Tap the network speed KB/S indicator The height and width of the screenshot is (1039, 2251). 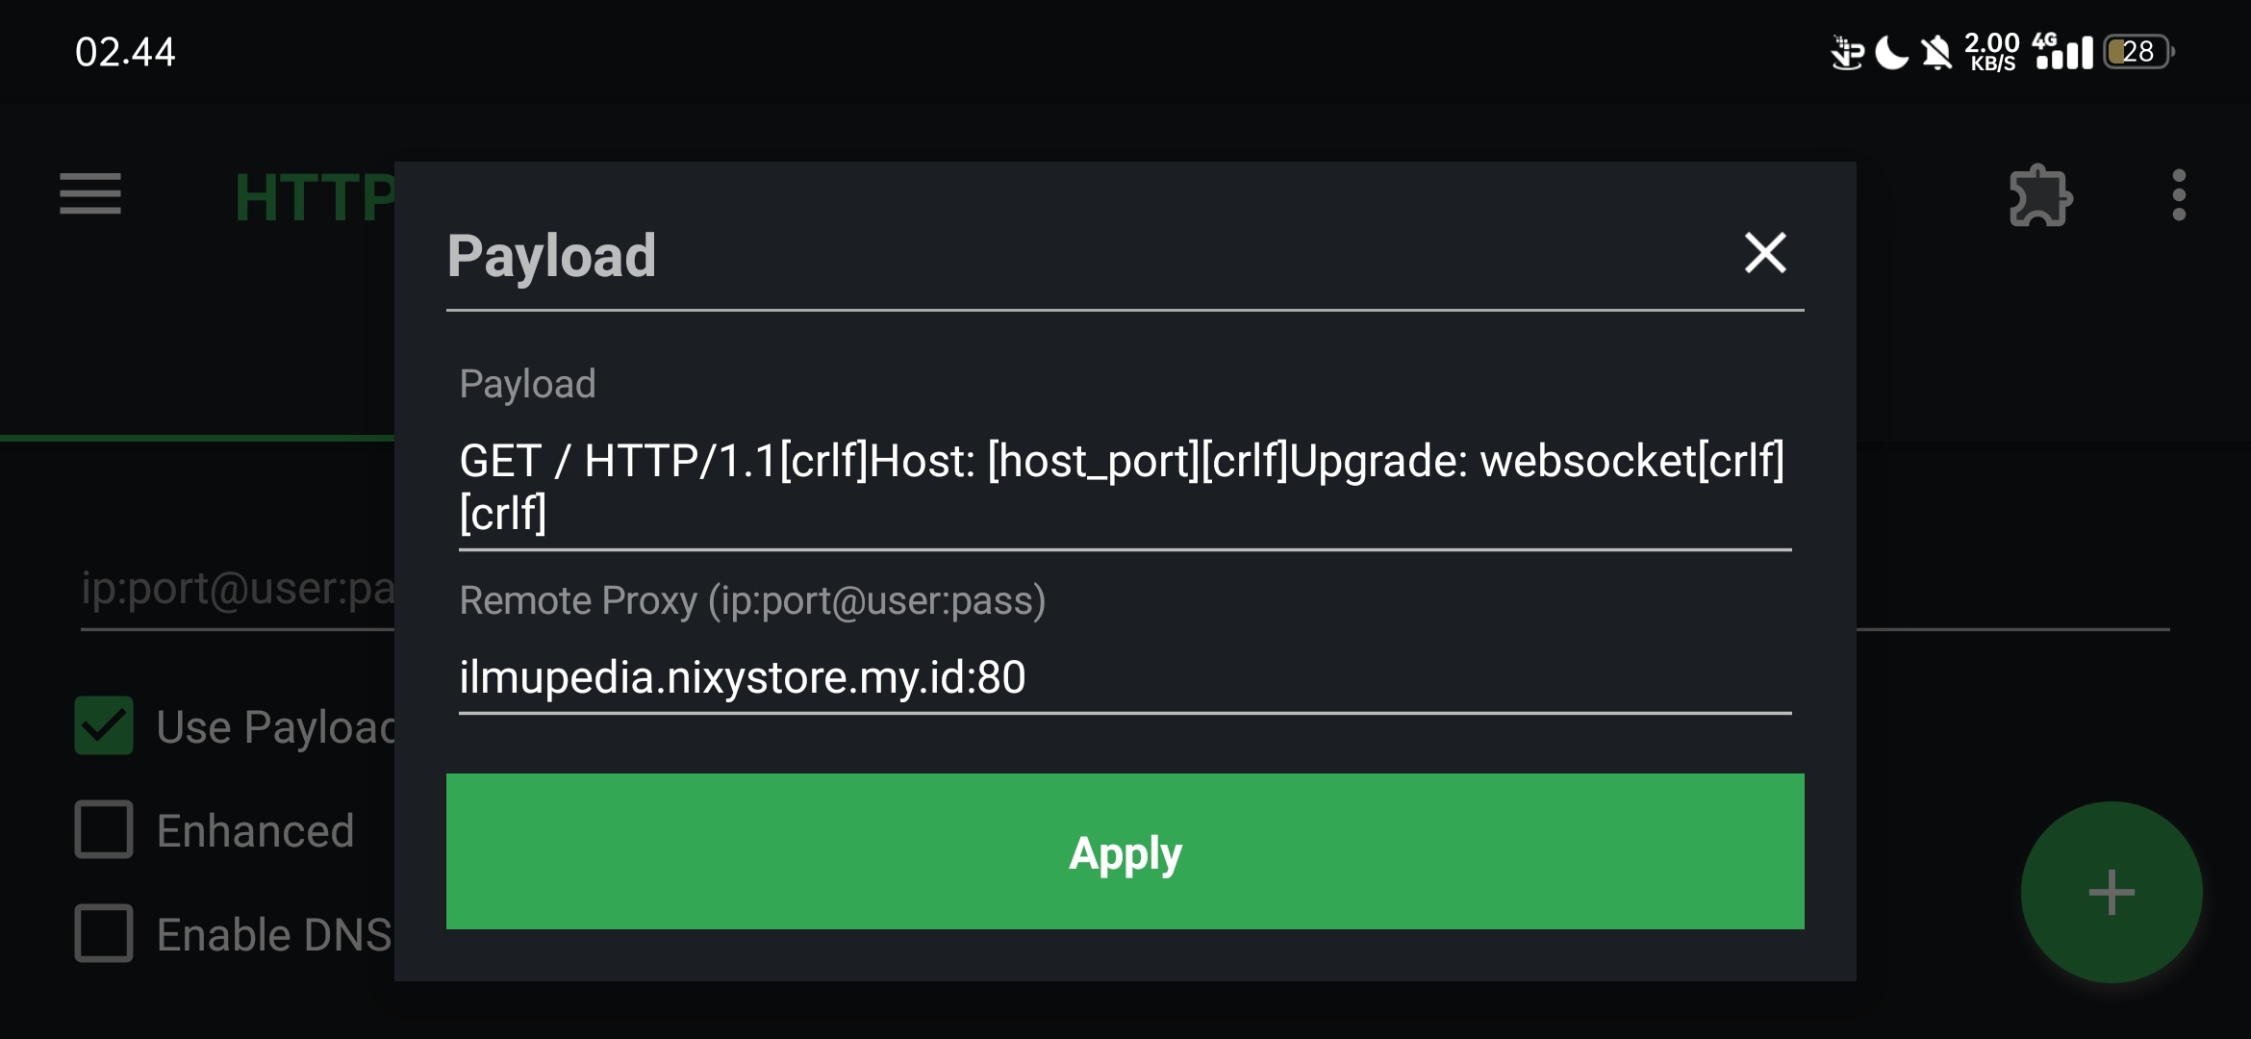(1991, 52)
